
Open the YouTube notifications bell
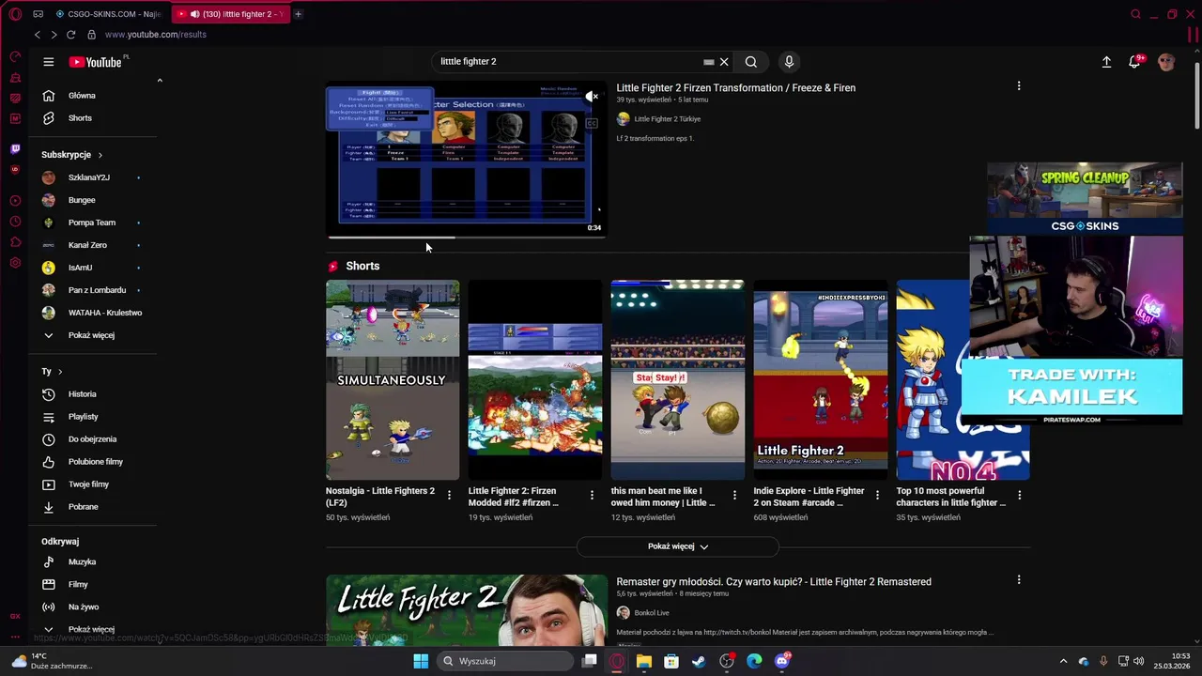(1134, 62)
